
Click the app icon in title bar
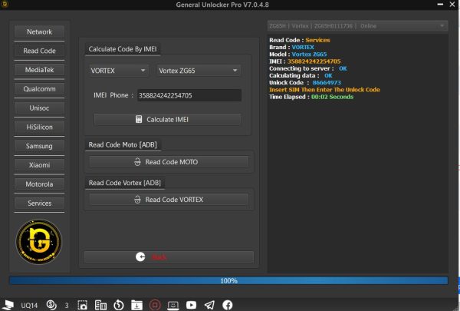(5, 4)
